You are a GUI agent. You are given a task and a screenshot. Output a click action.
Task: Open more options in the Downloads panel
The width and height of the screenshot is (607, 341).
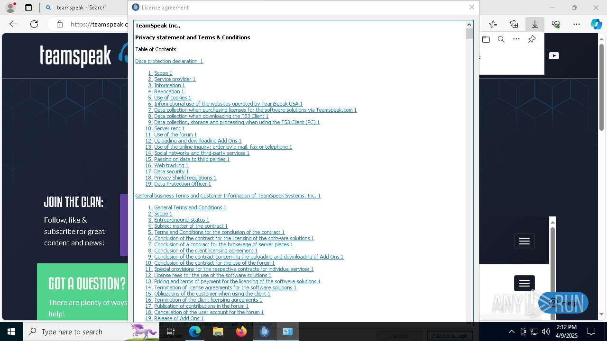(x=516, y=39)
